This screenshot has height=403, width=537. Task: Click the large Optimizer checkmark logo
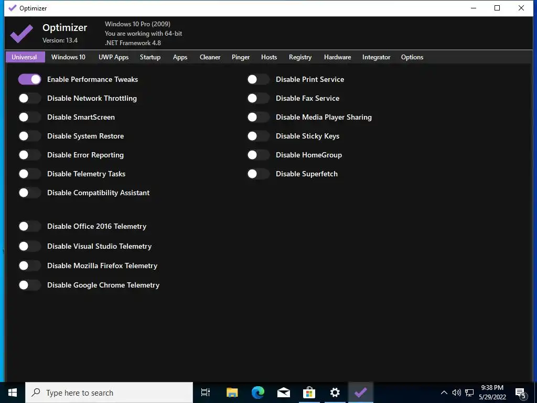(22, 34)
